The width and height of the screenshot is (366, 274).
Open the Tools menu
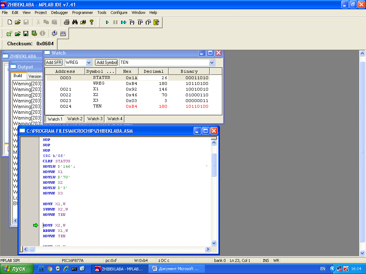click(102, 12)
